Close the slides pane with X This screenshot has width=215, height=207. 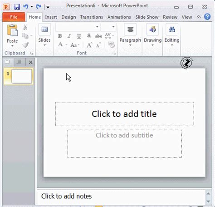click(30, 62)
